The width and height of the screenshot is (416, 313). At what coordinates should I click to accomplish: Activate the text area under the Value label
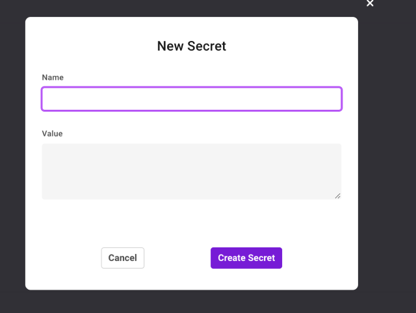click(192, 171)
